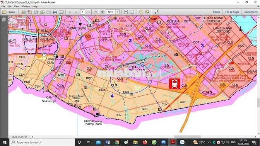260x146 pixels.
Task: Open Cortana circle icon on taskbar
Action: [79, 142]
